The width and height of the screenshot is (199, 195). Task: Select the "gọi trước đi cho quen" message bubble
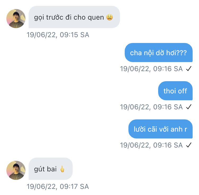click(x=74, y=17)
